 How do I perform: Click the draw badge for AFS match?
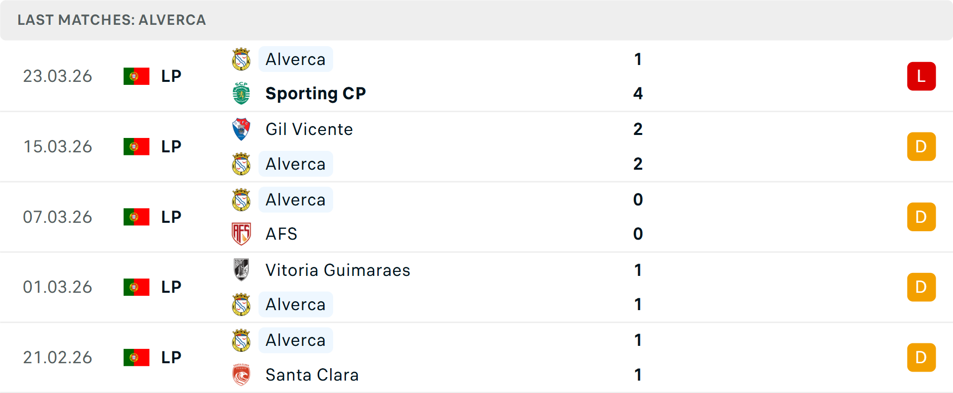(921, 217)
